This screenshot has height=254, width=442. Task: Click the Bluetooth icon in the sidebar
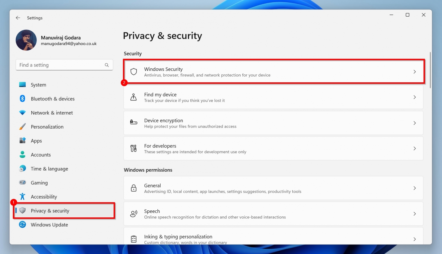[22, 99]
